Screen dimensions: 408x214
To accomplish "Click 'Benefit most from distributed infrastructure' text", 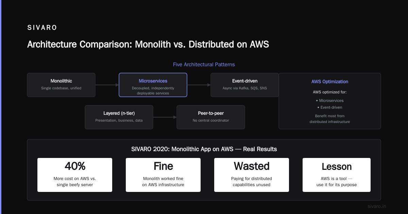I will [330, 119].
